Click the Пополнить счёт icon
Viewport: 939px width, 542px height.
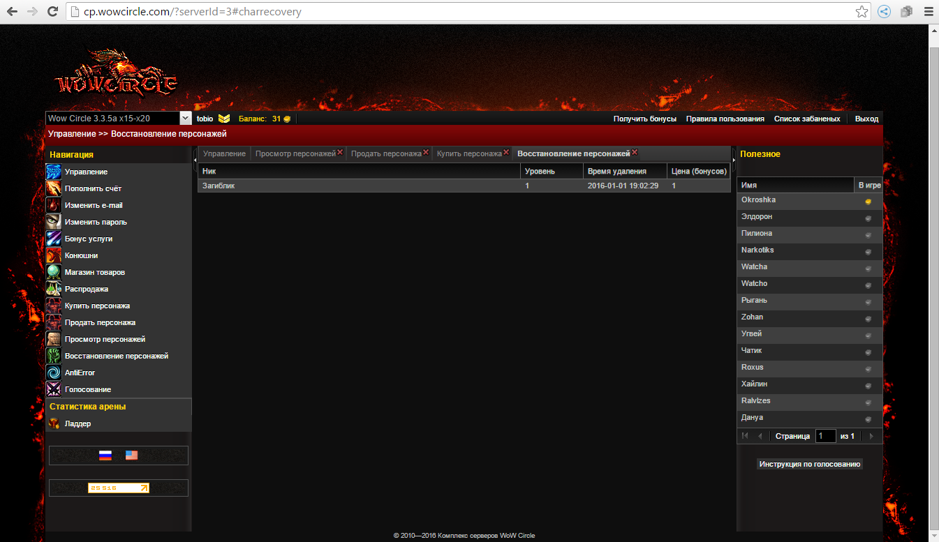[54, 188]
